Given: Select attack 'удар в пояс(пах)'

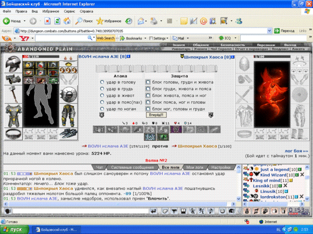Looking at the screenshot, I should pos(102,102).
